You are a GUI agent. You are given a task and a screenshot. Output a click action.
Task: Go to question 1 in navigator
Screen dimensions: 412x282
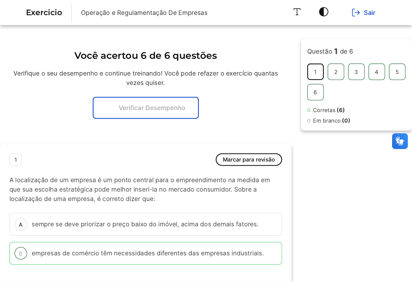click(315, 72)
